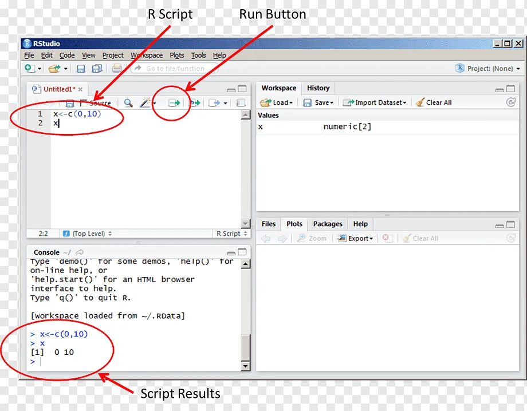Maximize the Console pane

pos(242,252)
